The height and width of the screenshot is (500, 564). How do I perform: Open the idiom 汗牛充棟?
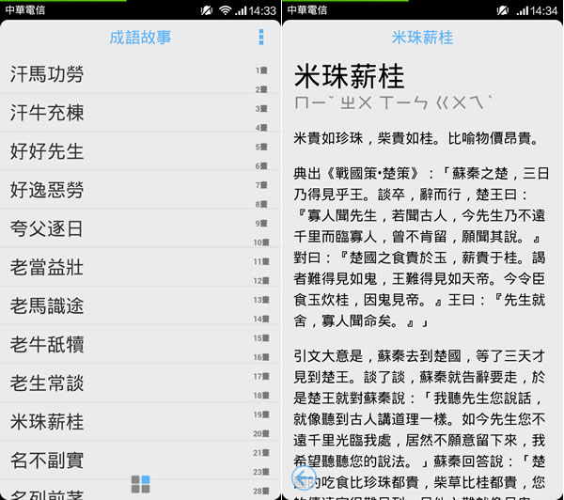click(x=140, y=113)
